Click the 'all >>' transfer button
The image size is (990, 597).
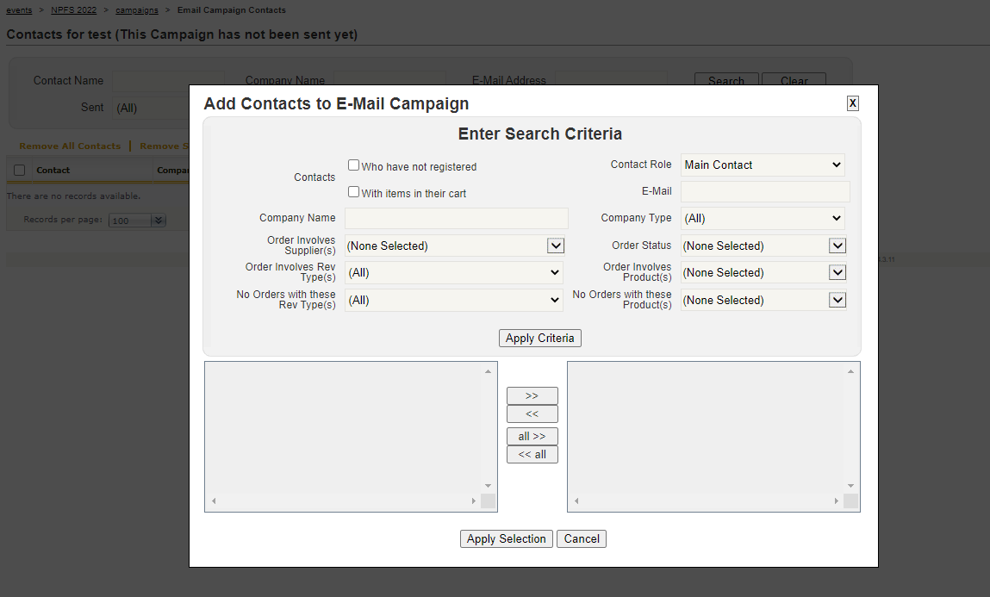532,436
